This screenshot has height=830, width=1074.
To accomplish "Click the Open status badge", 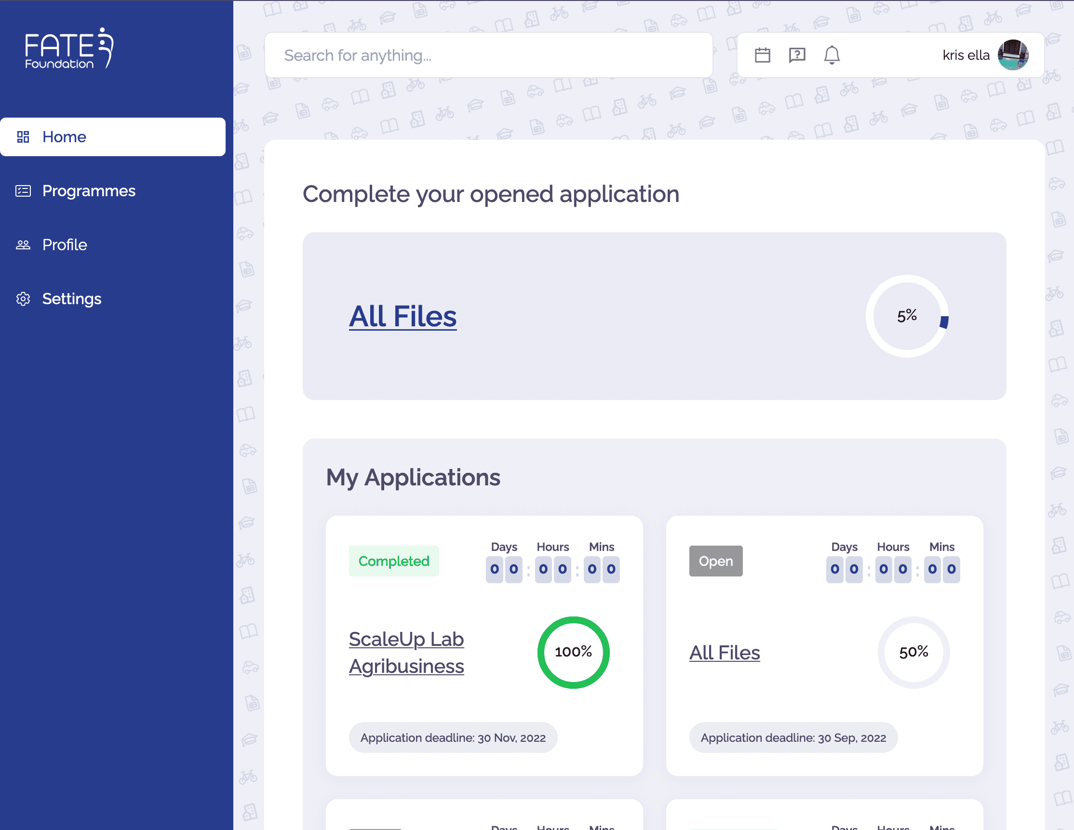I will pyautogui.click(x=715, y=561).
